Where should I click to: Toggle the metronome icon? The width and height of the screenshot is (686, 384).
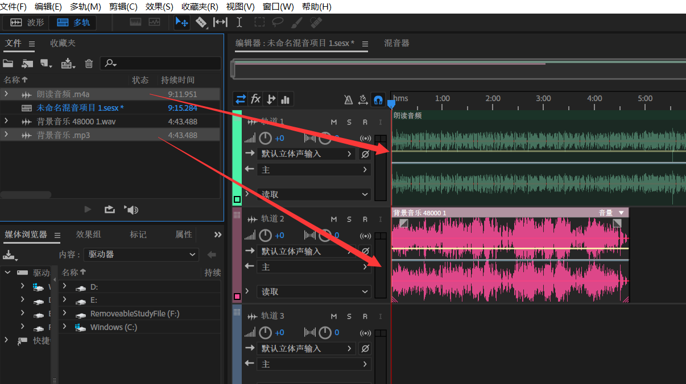pyautogui.click(x=349, y=100)
